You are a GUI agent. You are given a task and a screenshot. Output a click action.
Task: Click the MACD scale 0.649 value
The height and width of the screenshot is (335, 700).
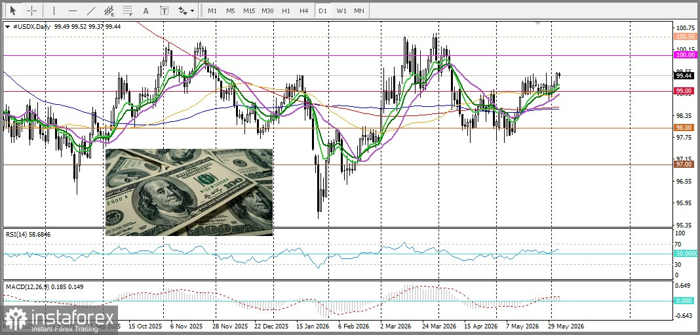point(684,285)
